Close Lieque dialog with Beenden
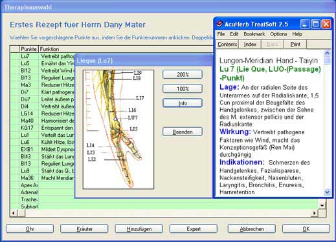336x242 pixels. pyautogui.click(x=183, y=132)
